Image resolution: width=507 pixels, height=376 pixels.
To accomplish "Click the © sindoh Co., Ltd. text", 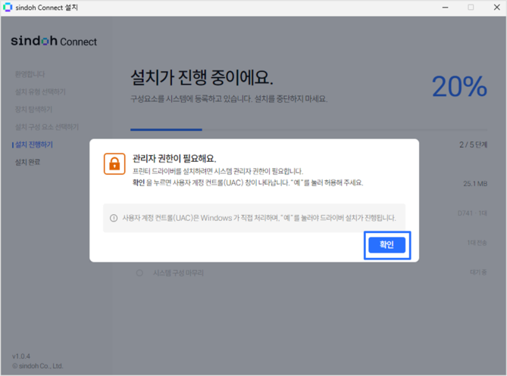I will point(37,366).
